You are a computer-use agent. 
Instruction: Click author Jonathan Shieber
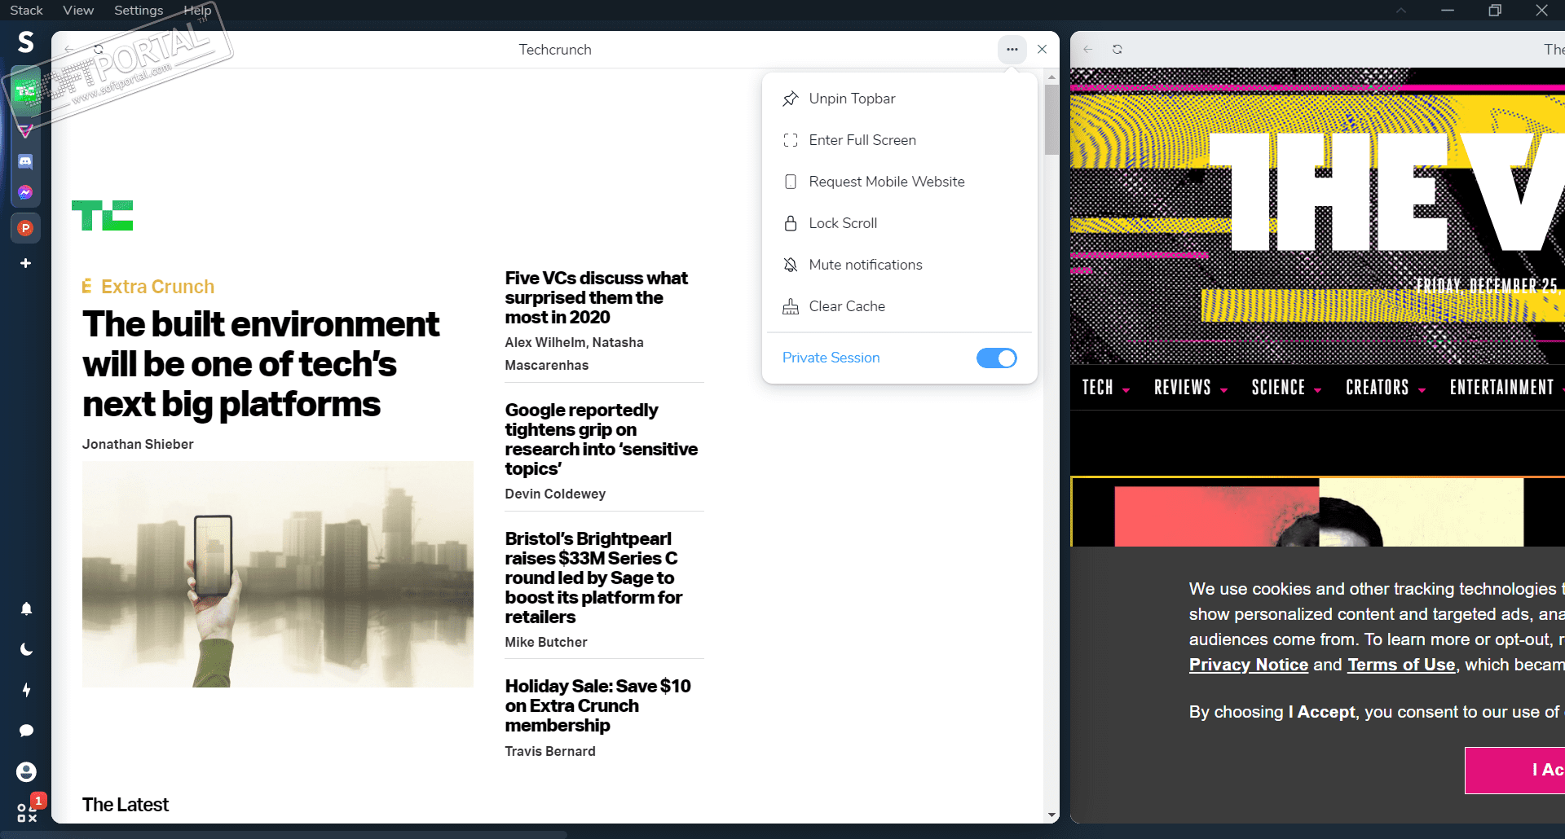(x=138, y=445)
